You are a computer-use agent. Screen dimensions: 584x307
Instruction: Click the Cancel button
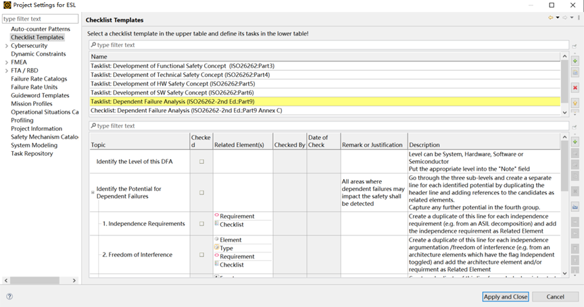click(x=555, y=297)
